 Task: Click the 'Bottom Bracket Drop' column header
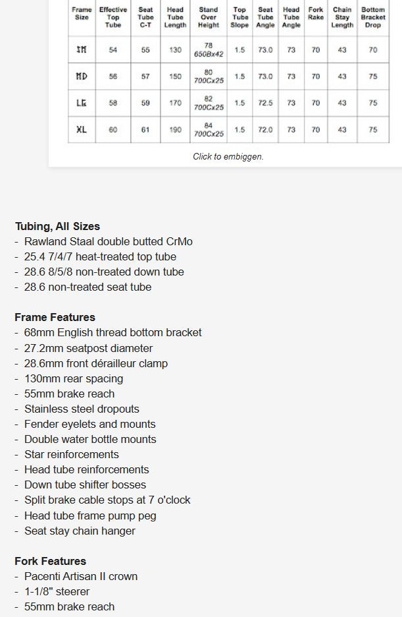click(x=373, y=17)
